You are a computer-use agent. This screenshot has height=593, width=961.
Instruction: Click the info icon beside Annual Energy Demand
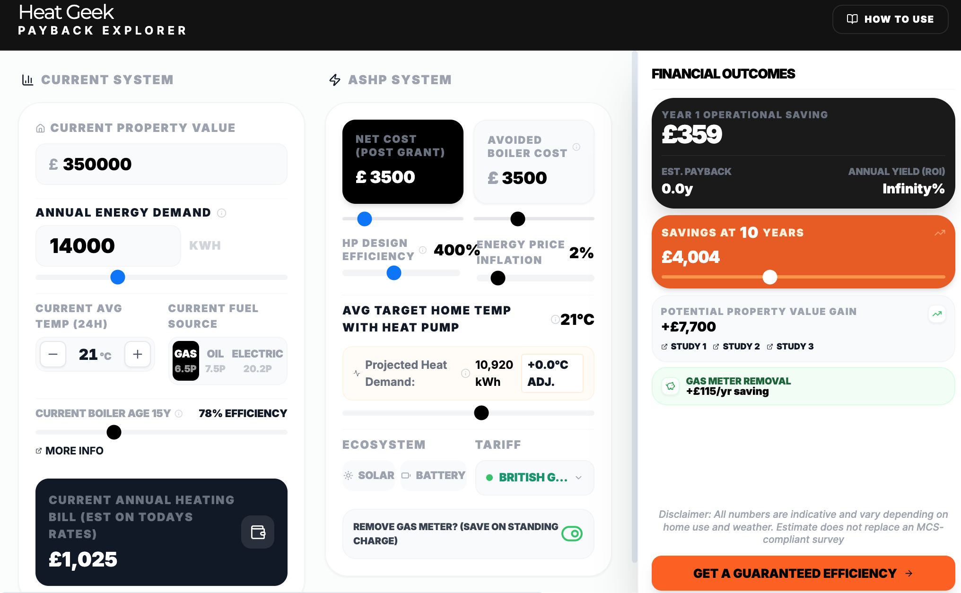tap(221, 213)
